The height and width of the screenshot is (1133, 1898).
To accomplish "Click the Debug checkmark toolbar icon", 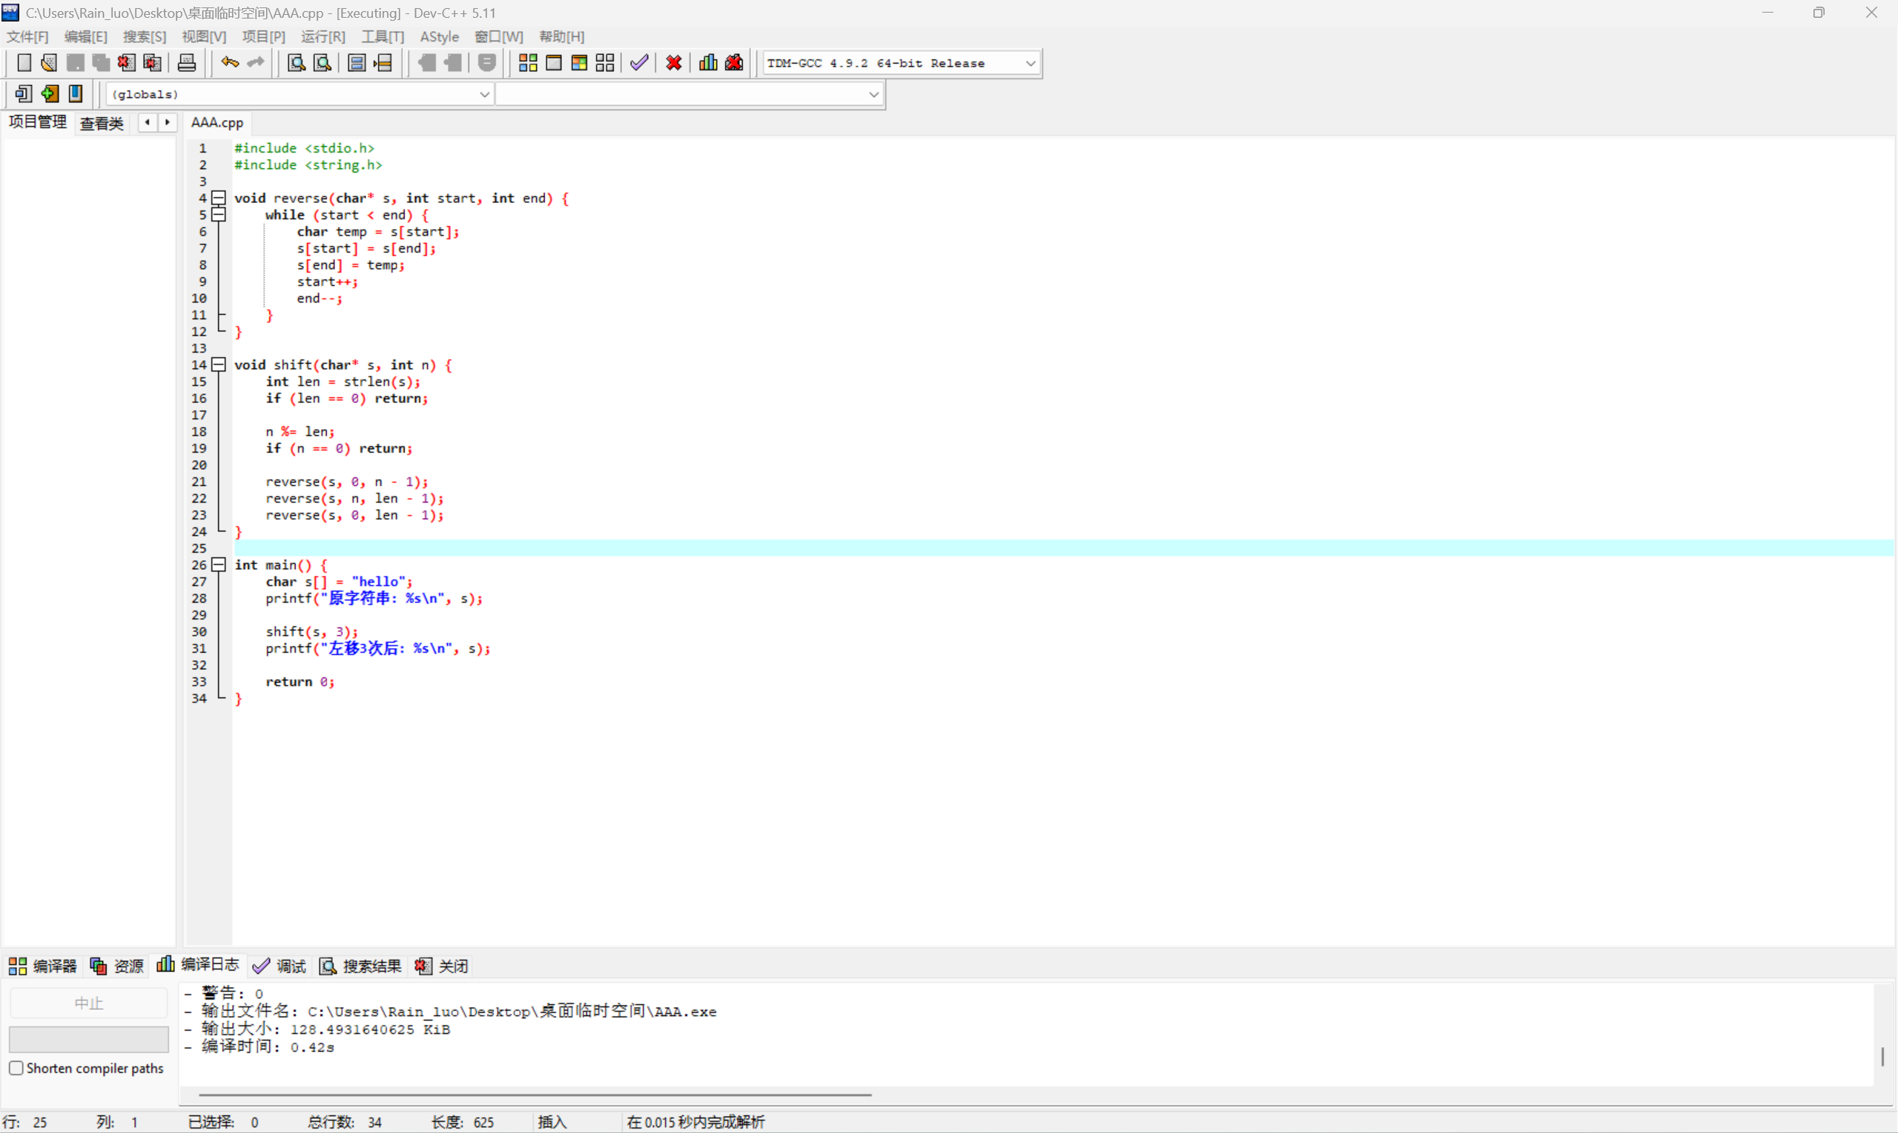I will point(639,62).
